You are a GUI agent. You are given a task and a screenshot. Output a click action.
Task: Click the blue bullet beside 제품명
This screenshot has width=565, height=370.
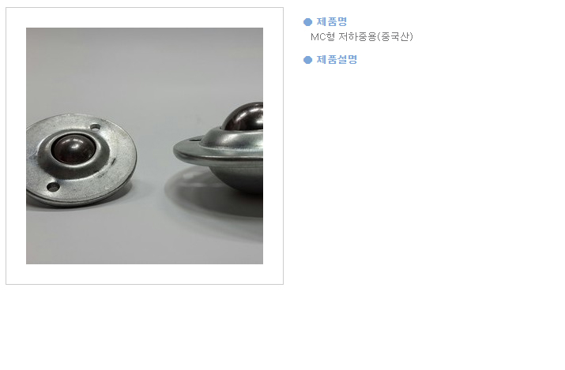point(307,22)
